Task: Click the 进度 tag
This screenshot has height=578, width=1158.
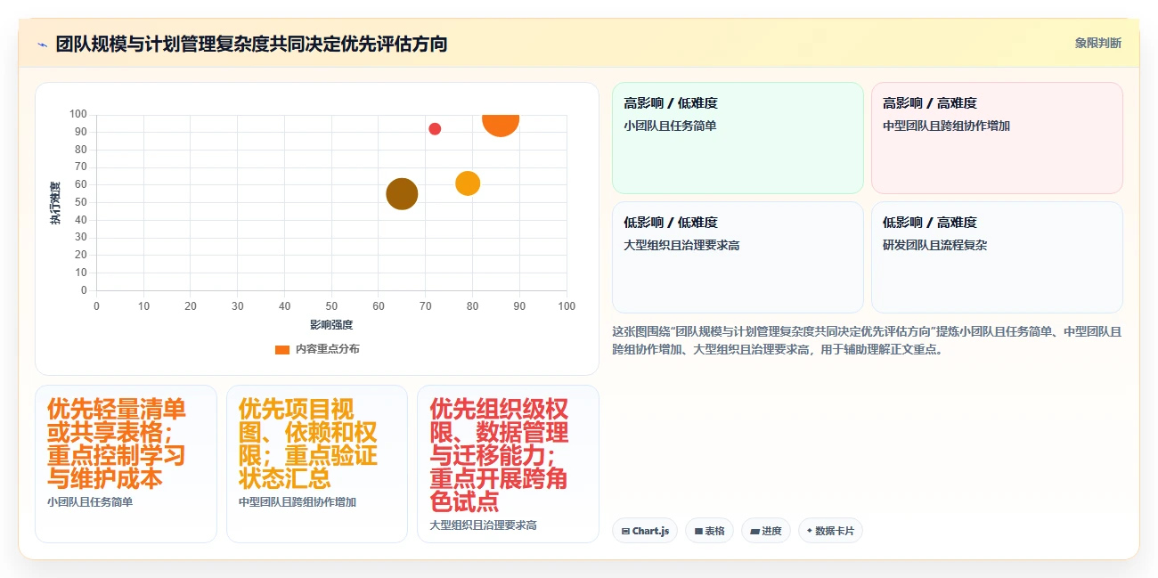Action: point(766,531)
